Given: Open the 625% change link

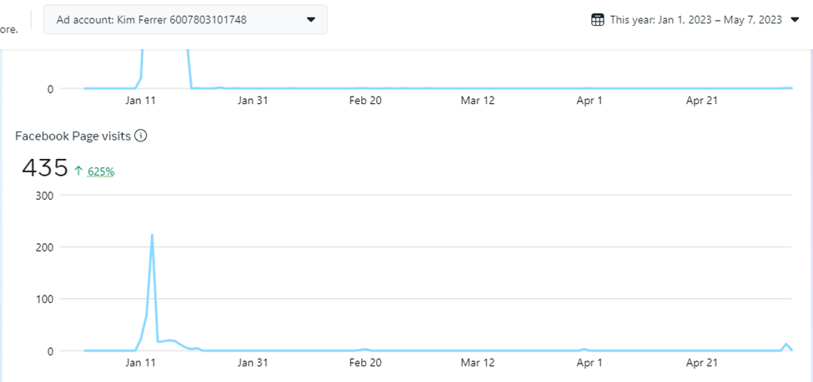Looking at the screenshot, I should coord(101,171).
